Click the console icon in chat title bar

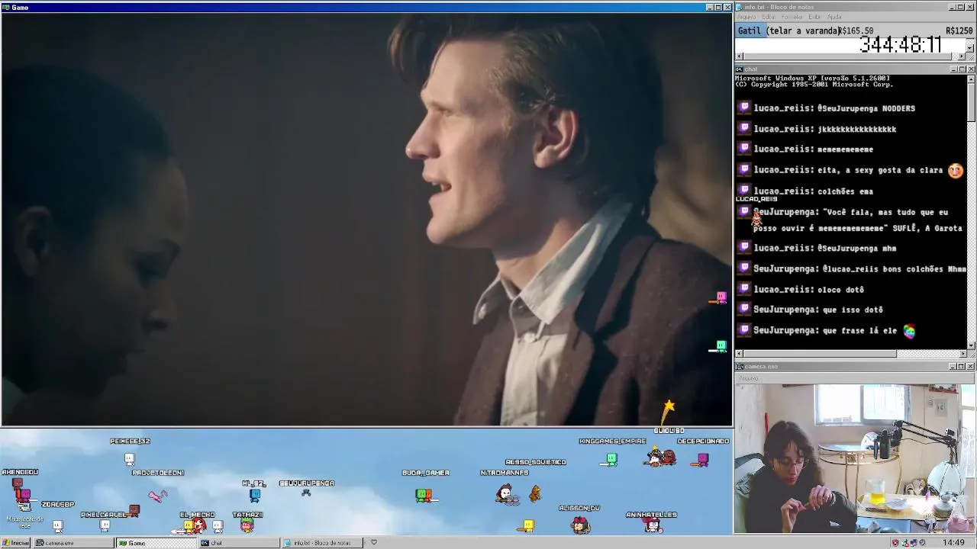[739, 69]
